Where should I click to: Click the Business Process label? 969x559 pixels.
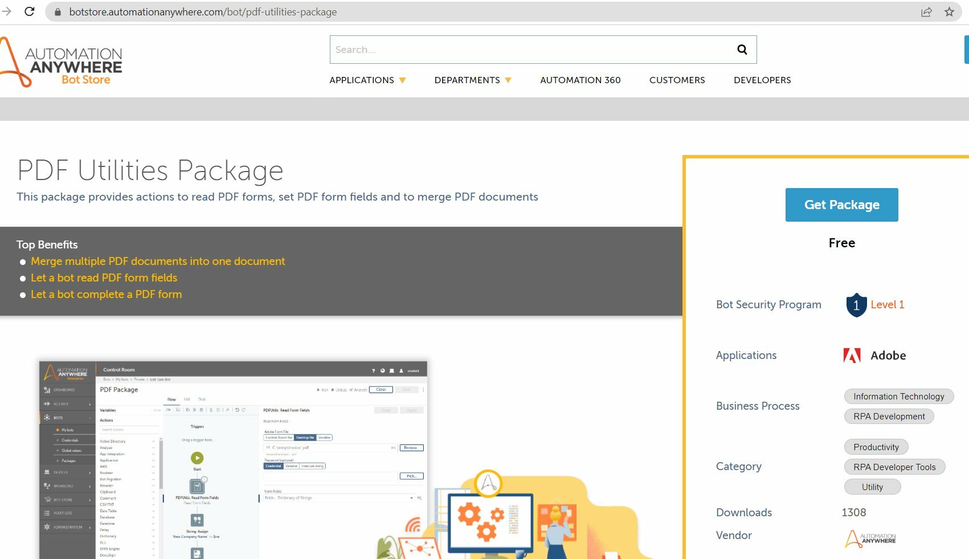coord(758,406)
